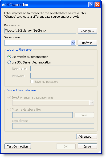This screenshot has width=106, height=158.
Task: Expand the Server name dropdown arrow
Action: coord(73,43)
